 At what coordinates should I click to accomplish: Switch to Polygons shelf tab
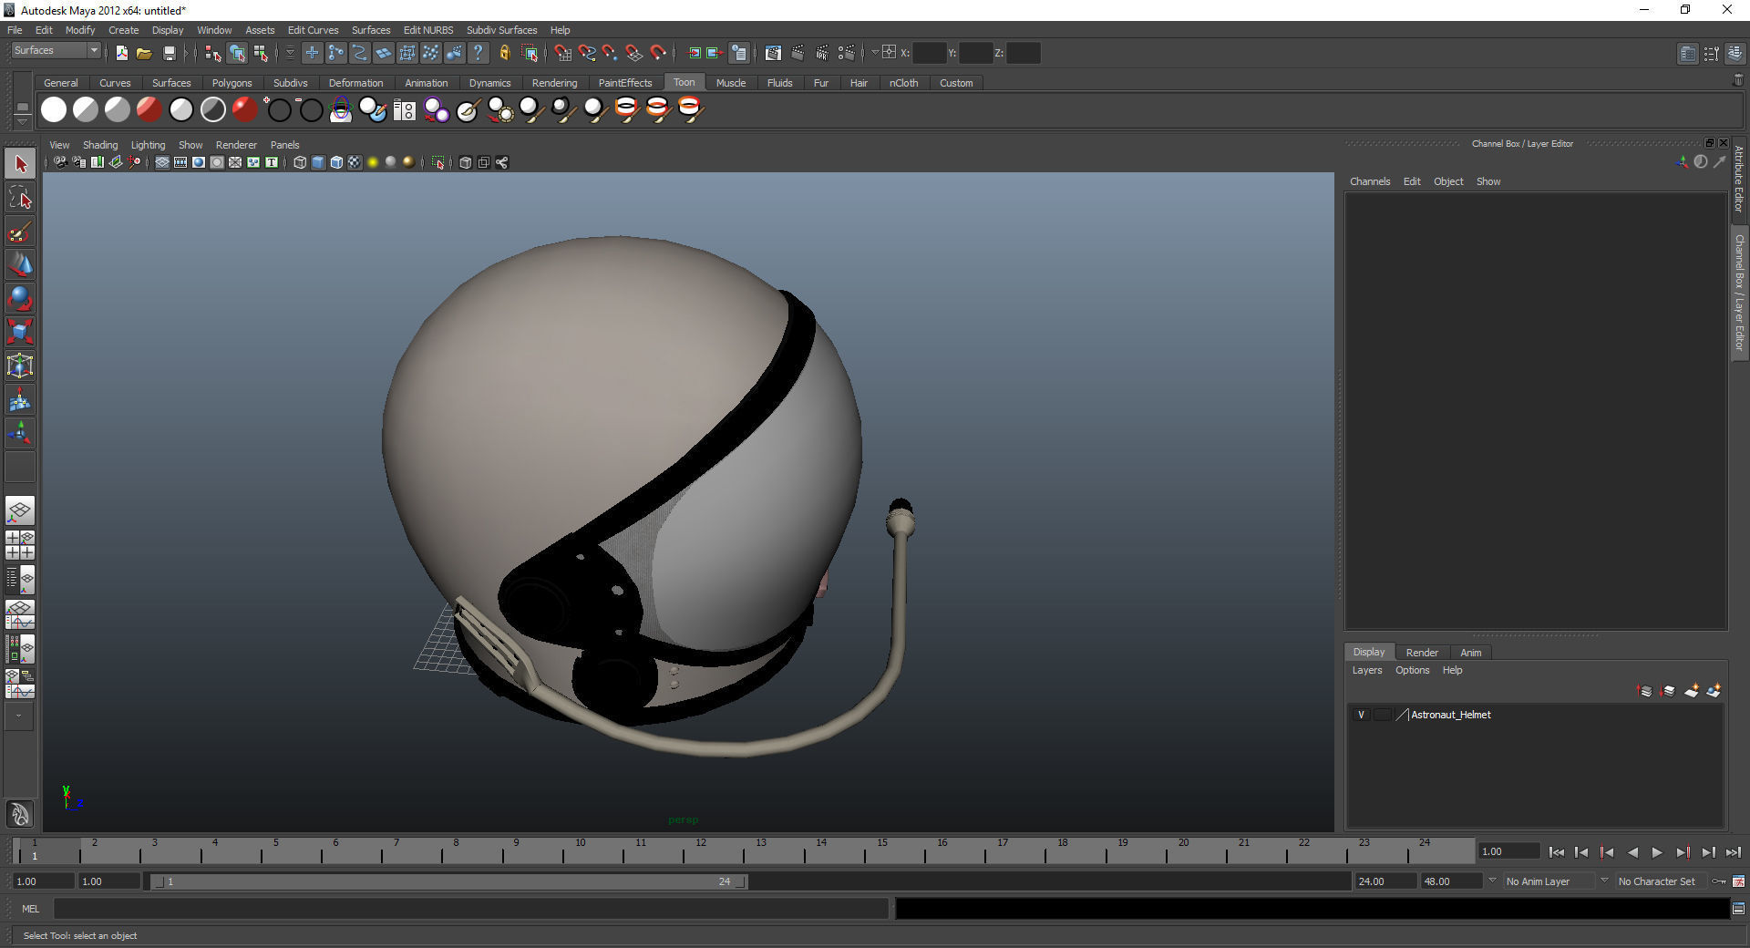click(x=232, y=83)
